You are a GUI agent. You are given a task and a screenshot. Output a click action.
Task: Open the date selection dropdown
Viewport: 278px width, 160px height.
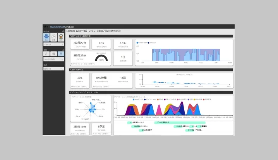[53, 60]
